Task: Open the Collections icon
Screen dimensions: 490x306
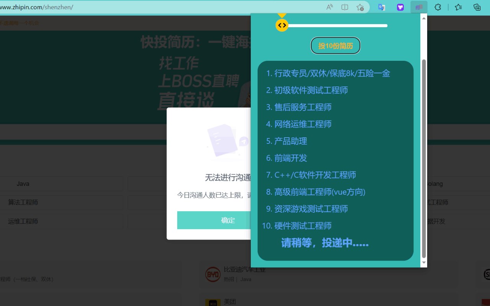Action: click(x=477, y=7)
